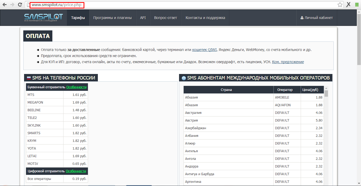Click the SMSPILOT logo
Viewport: 361px width, 186px height.
43,17
